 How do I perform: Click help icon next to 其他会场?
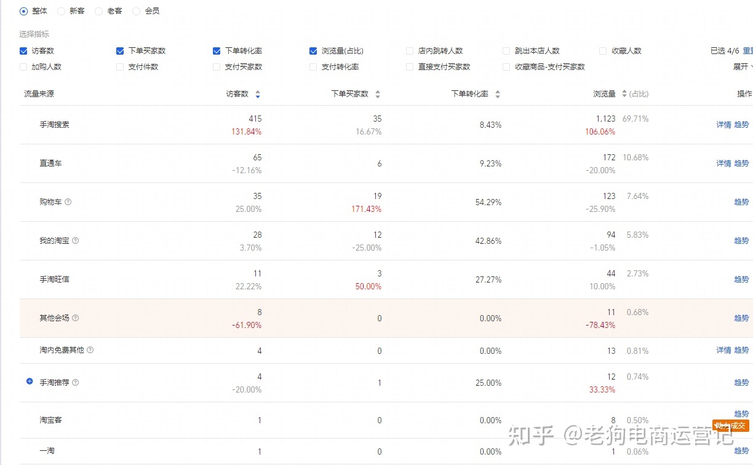76,318
